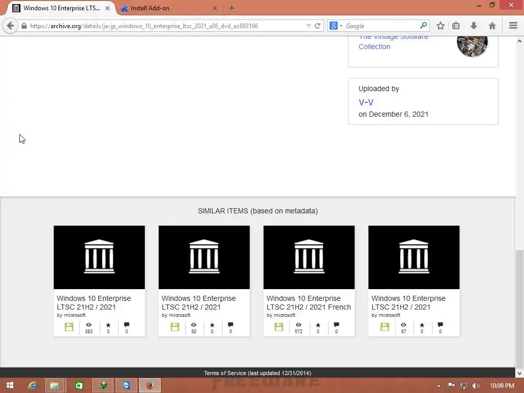Click software floppy icon on French card
The image size is (524, 393).
pyautogui.click(x=279, y=327)
